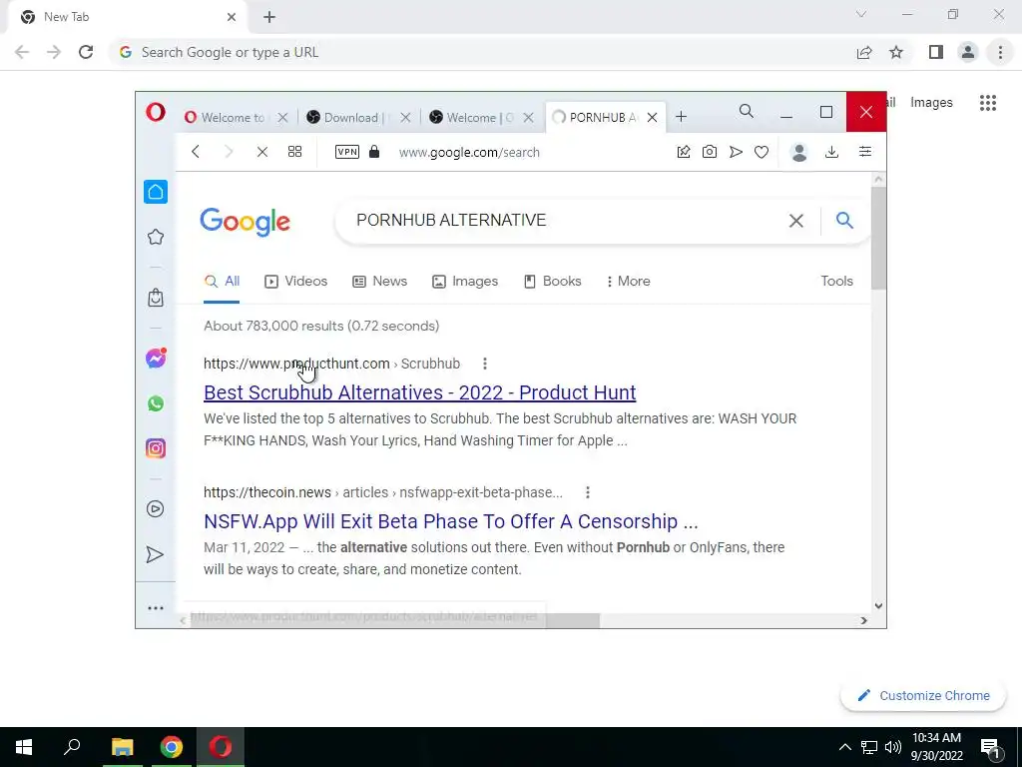The height and width of the screenshot is (767, 1022).
Task: Open the Opera main menu logo
Action: click(x=155, y=112)
